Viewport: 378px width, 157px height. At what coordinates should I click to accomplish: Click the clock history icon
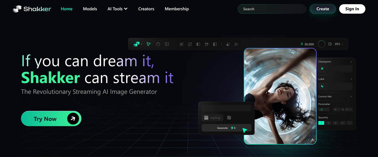pos(330,44)
